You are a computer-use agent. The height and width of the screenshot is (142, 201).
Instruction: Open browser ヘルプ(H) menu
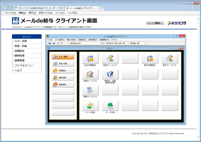pyautogui.click(x=72, y=13)
